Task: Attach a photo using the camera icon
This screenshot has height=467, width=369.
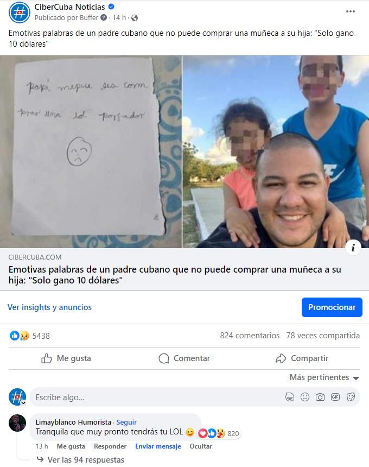Action: pos(320,397)
